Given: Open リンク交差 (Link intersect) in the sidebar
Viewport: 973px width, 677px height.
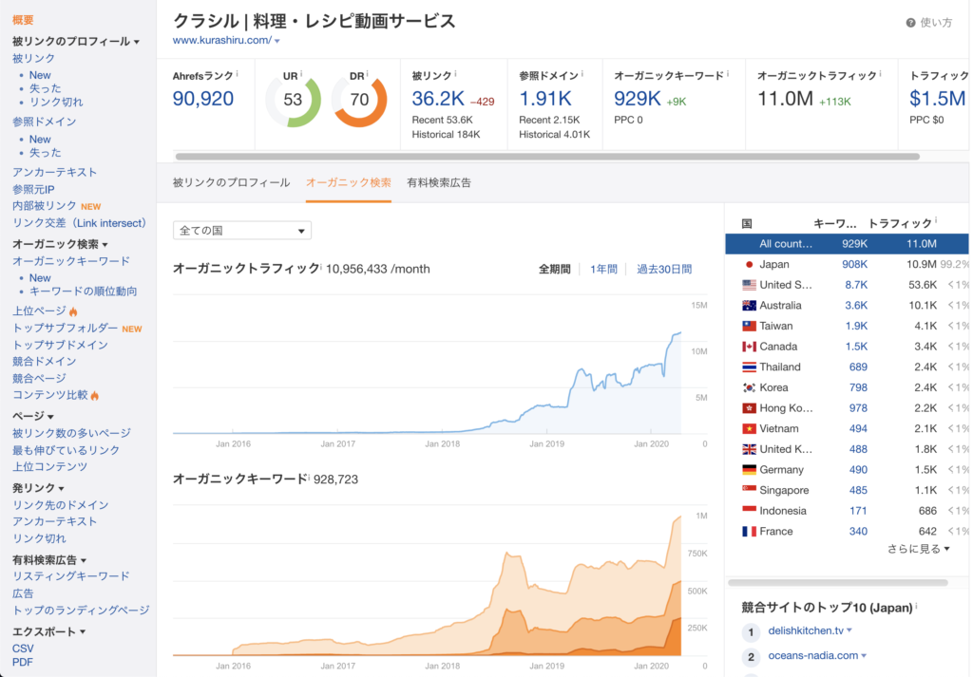Looking at the screenshot, I should pos(80,223).
